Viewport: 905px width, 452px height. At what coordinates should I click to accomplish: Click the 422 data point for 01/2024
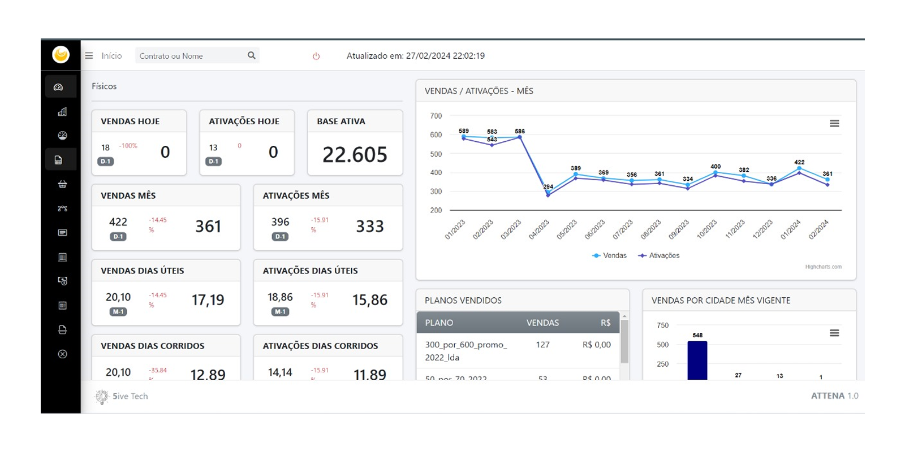tap(799, 168)
